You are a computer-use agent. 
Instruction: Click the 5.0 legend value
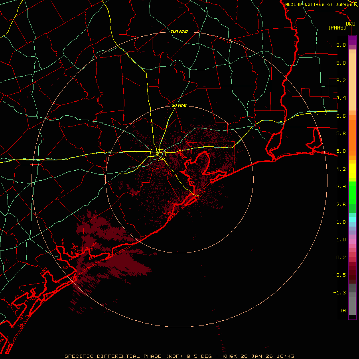tap(341, 151)
